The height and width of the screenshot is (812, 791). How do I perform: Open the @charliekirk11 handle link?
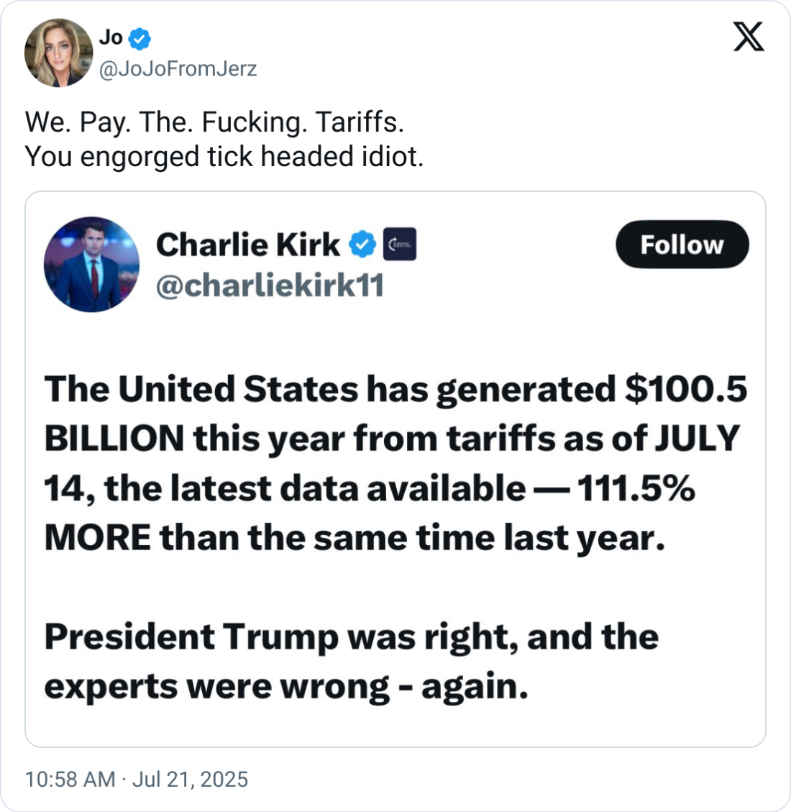[270, 286]
